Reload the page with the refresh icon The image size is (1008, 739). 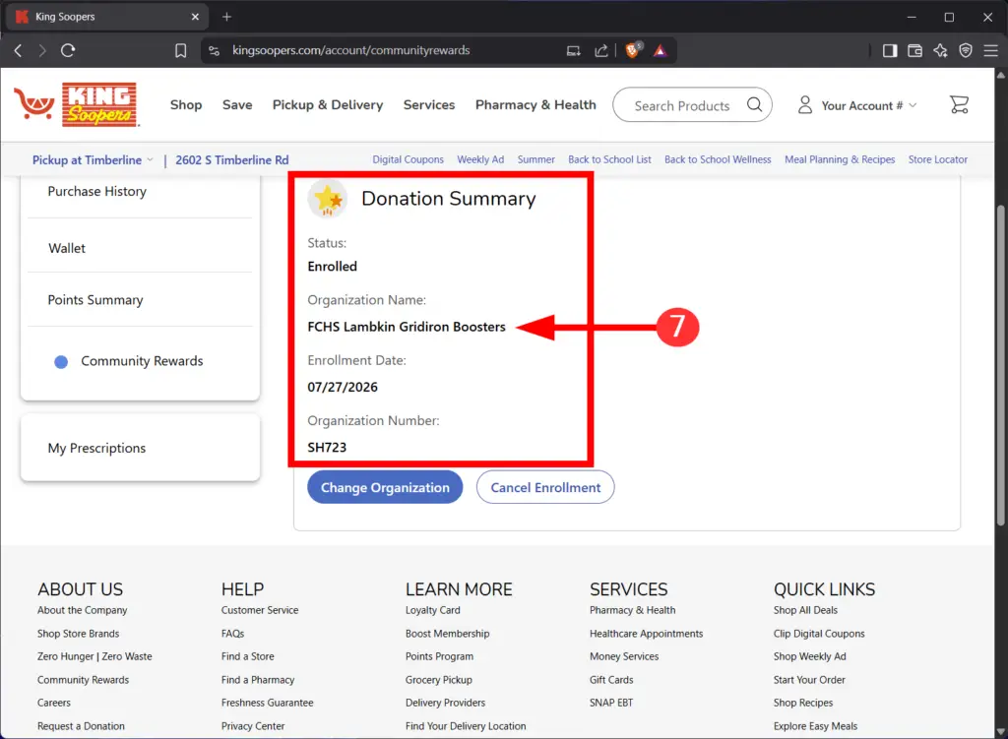point(68,51)
